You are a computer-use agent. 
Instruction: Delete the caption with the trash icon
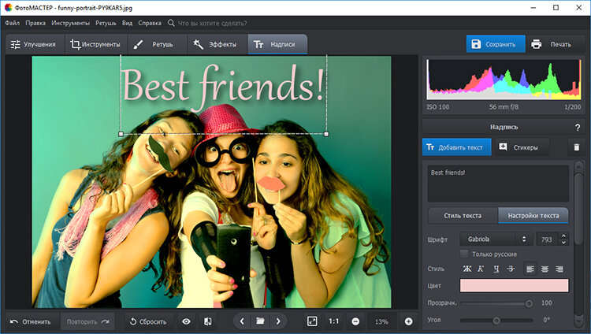click(576, 147)
